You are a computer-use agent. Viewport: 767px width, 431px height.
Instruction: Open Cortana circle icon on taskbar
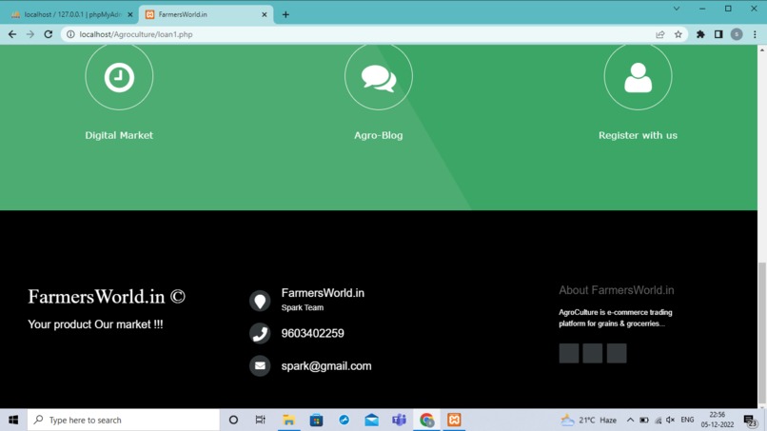(x=233, y=420)
